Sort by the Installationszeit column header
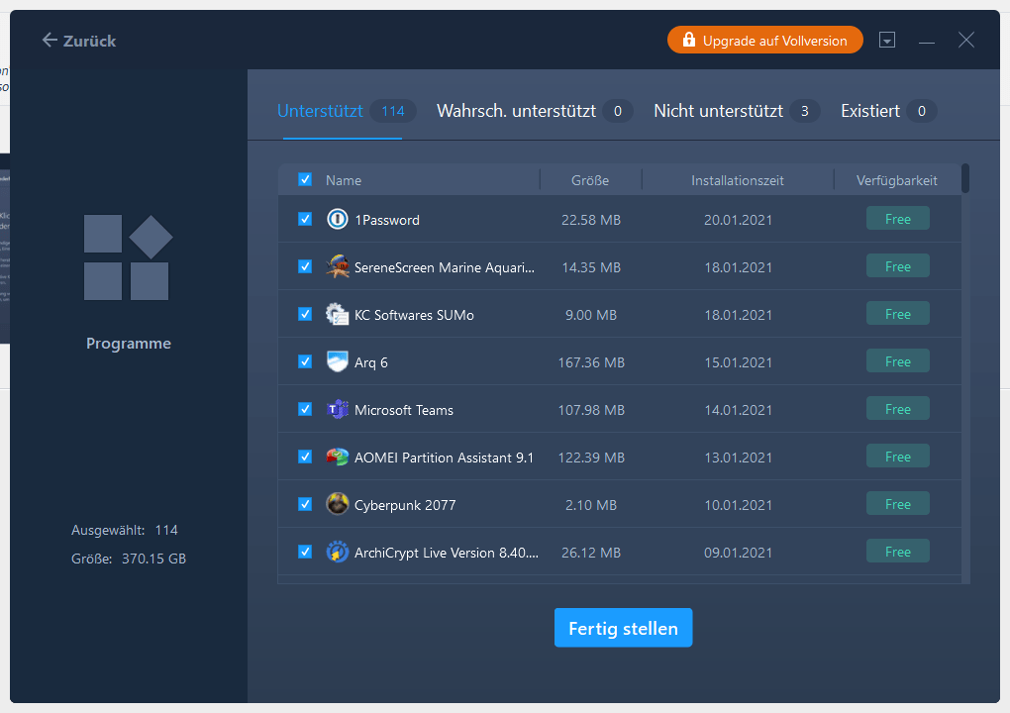The height and width of the screenshot is (713, 1010). pos(738,180)
